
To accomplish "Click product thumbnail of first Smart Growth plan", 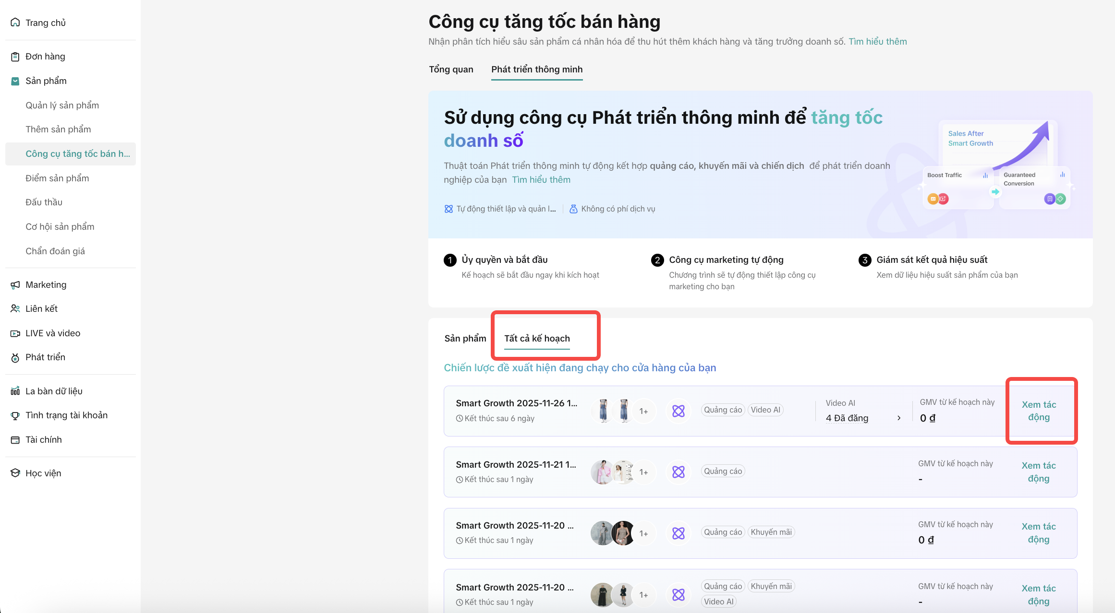I will click(604, 411).
